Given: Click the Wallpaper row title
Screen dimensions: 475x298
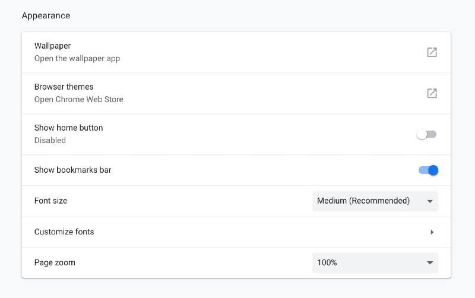Looking at the screenshot, I should point(52,46).
